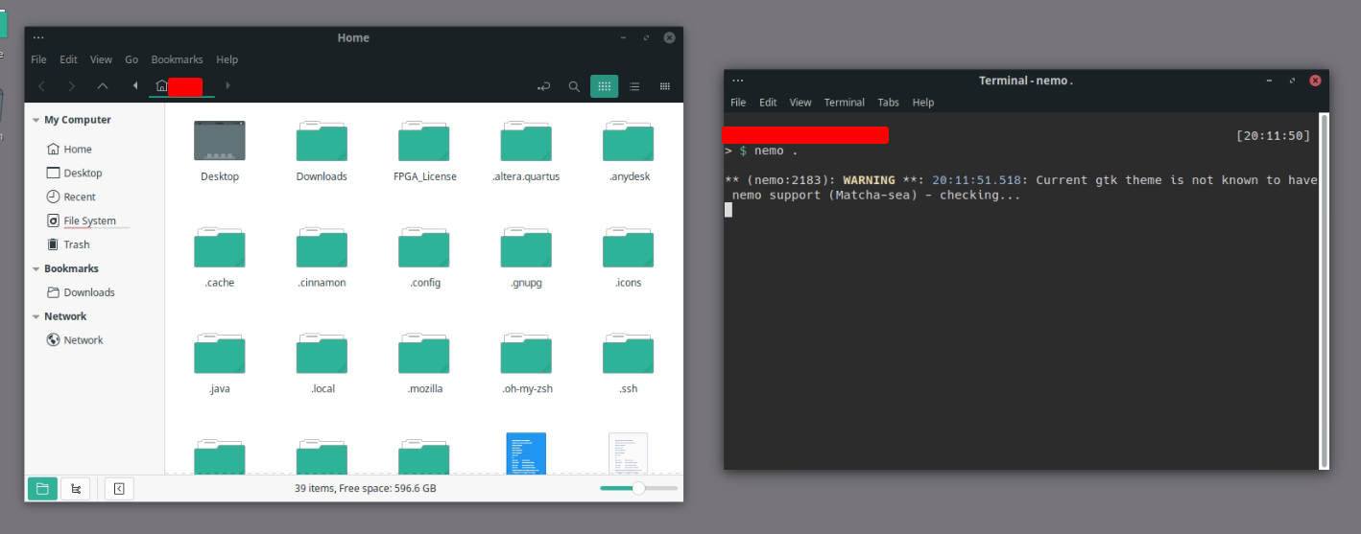Open Edit menu in terminal window
Image resolution: width=1361 pixels, height=534 pixels.
[768, 103]
